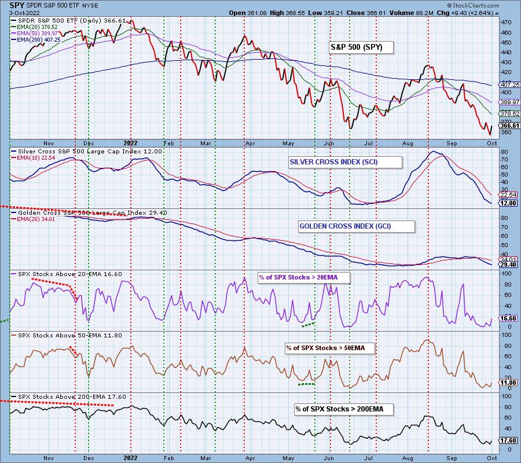The image size is (521, 463).
Task: Click the EMA(50) 389.97 legend entry
Action: click(34, 33)
